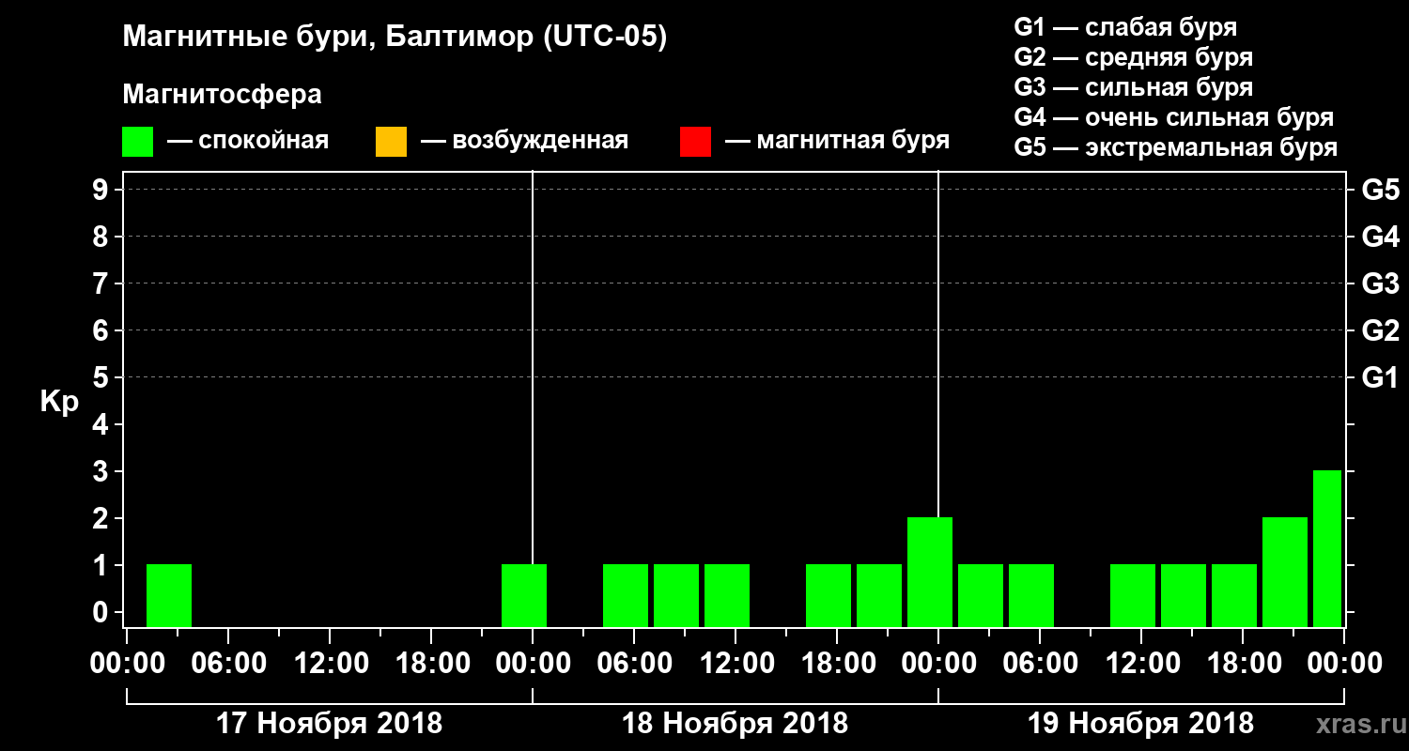Click the 'G1' label on right axis

[x=1380, y=377]
